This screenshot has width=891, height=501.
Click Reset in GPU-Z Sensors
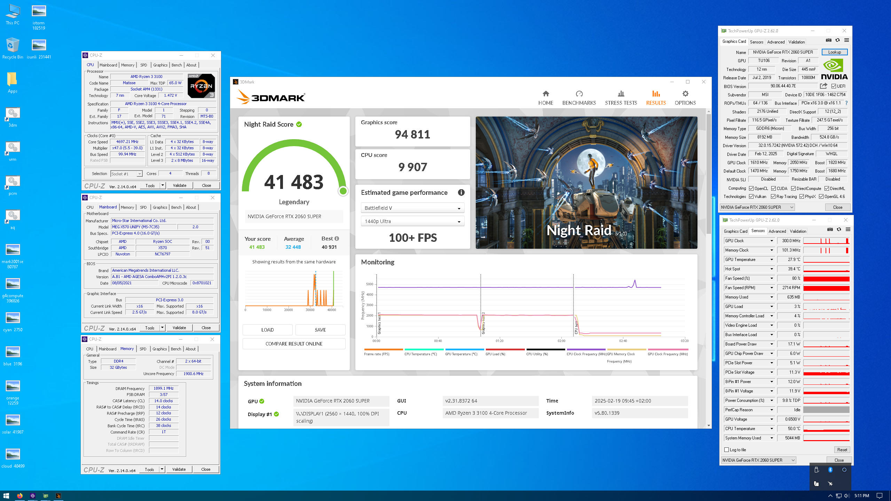coord(842,450)
